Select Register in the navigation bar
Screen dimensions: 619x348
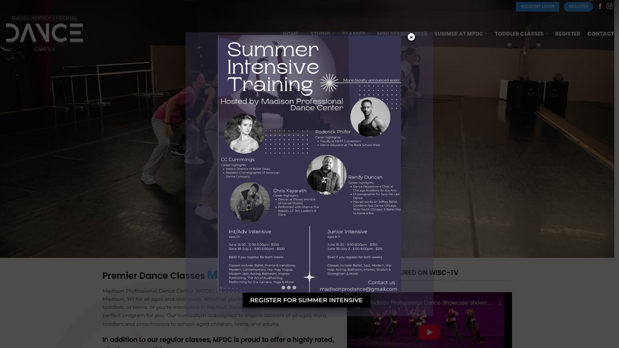[x=567, y=34]
